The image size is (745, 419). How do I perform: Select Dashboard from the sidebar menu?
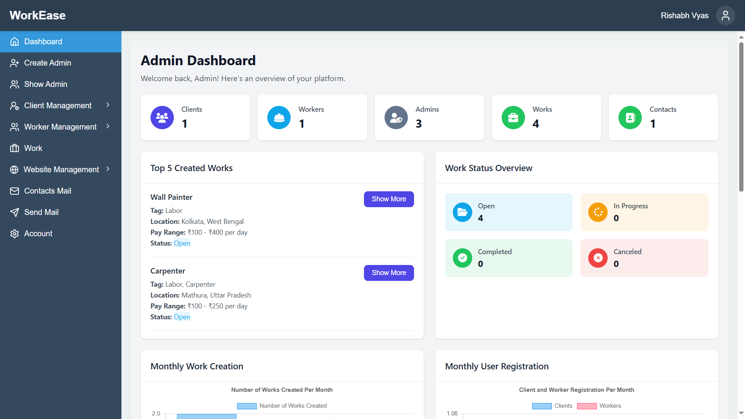coord(43,42)
